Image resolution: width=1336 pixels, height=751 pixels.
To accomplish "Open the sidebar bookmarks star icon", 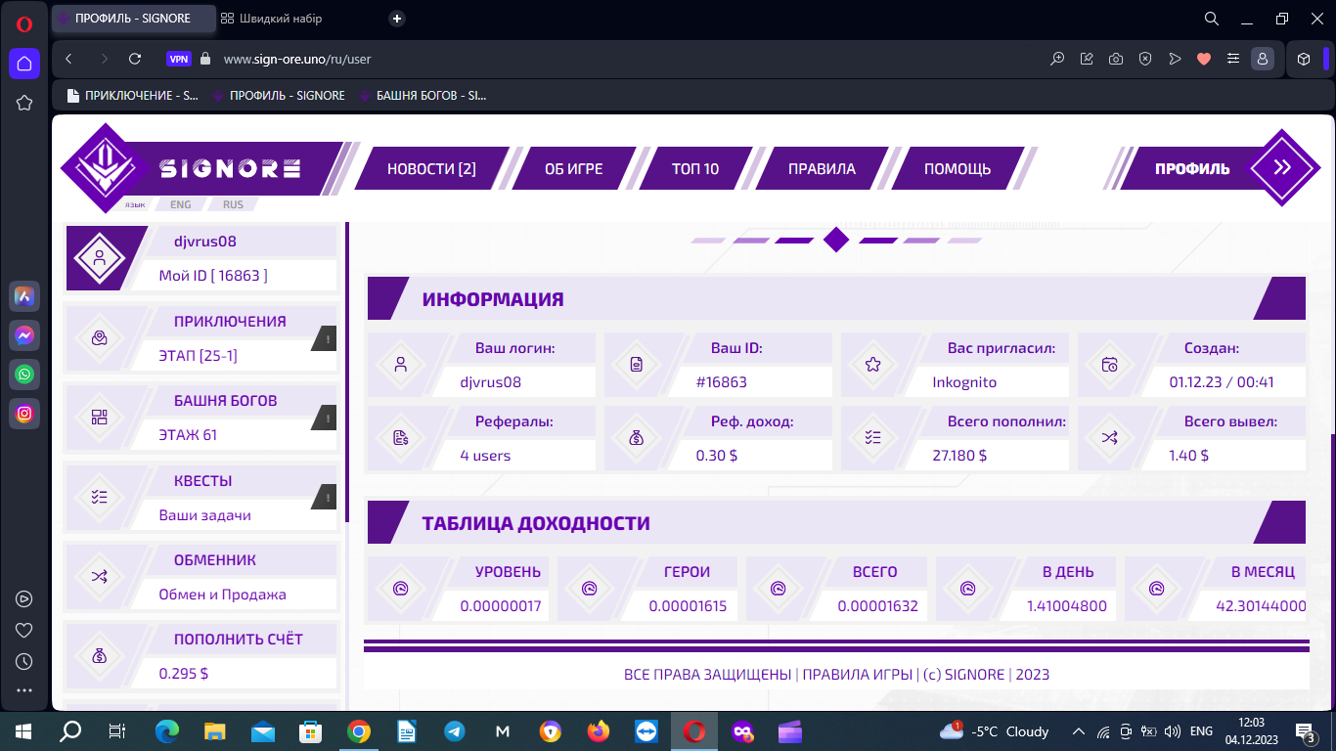I will click(24, 103).
